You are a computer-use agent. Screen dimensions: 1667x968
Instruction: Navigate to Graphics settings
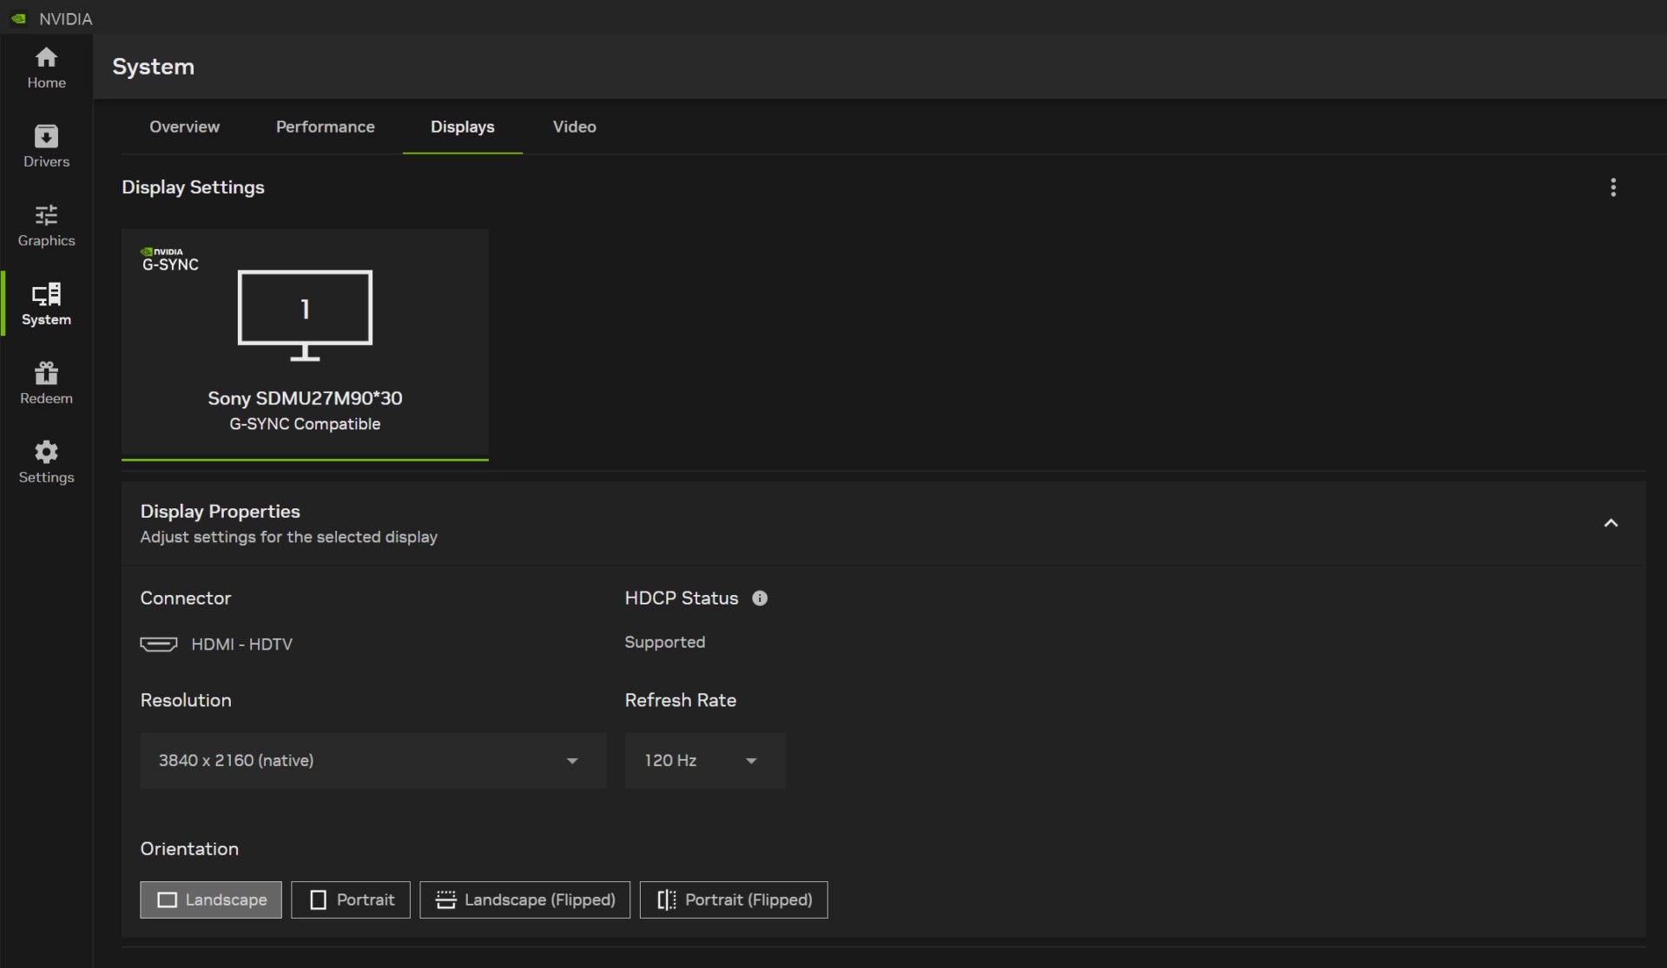click(46, 225)
